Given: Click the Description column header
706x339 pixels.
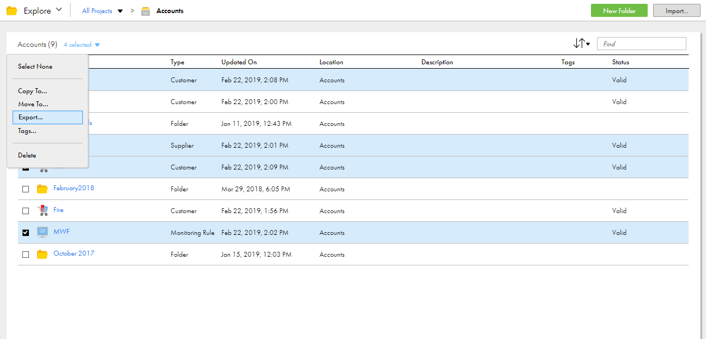Looking at the screenshot, I should point(437,62).
